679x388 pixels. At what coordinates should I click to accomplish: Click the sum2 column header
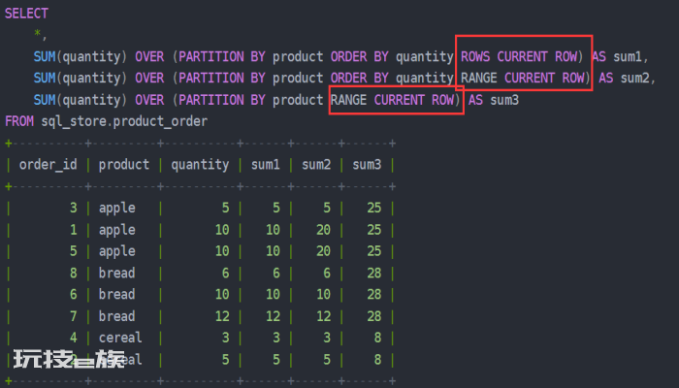point(316,165)
